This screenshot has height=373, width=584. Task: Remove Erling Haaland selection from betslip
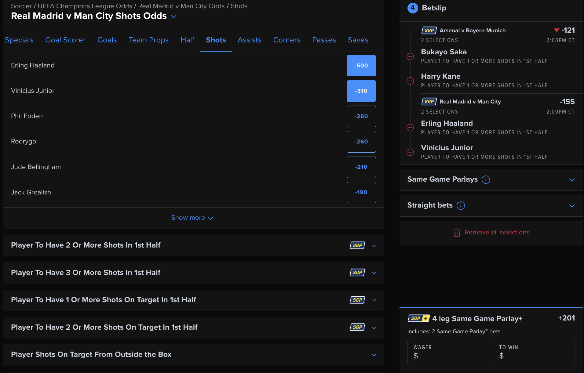pos(410,128)
